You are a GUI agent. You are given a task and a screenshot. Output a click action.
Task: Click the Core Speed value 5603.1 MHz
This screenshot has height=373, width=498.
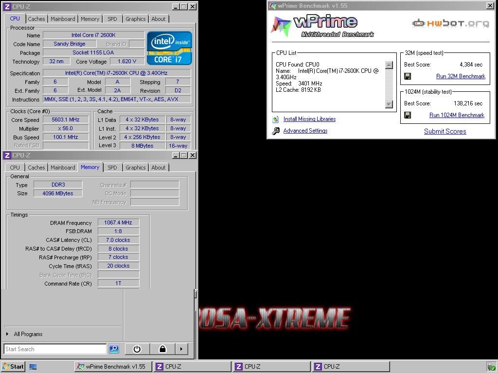66,119
